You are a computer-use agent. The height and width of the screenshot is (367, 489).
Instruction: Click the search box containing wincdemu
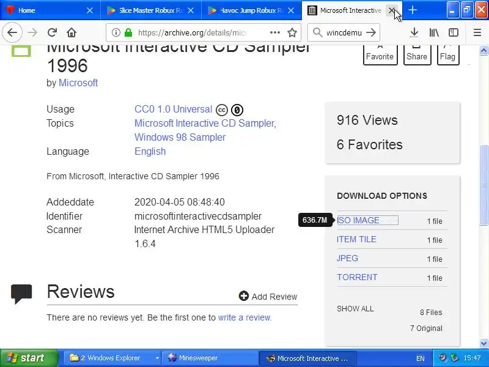click(344, 32)
